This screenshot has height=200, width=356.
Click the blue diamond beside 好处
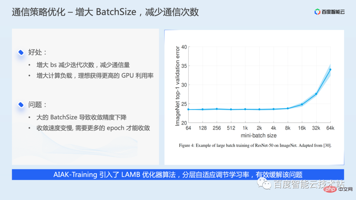point(21,52)
